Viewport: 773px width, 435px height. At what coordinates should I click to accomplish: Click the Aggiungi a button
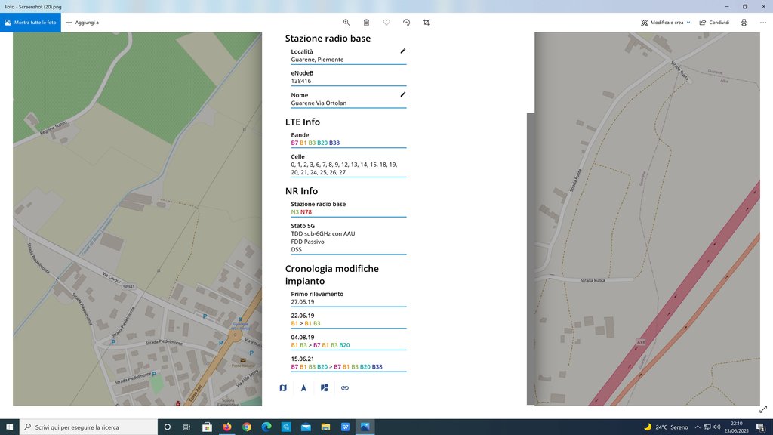pyautogui.click(x=82, y=23)
